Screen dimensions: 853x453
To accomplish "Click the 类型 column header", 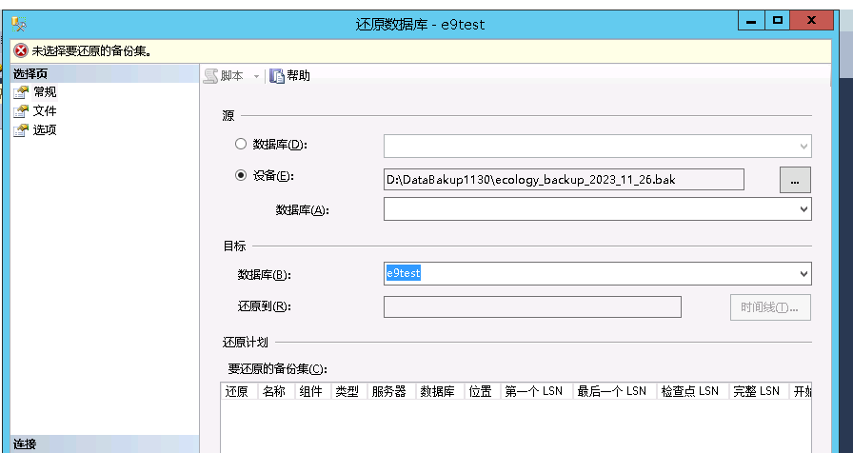I will pos(347,391).
